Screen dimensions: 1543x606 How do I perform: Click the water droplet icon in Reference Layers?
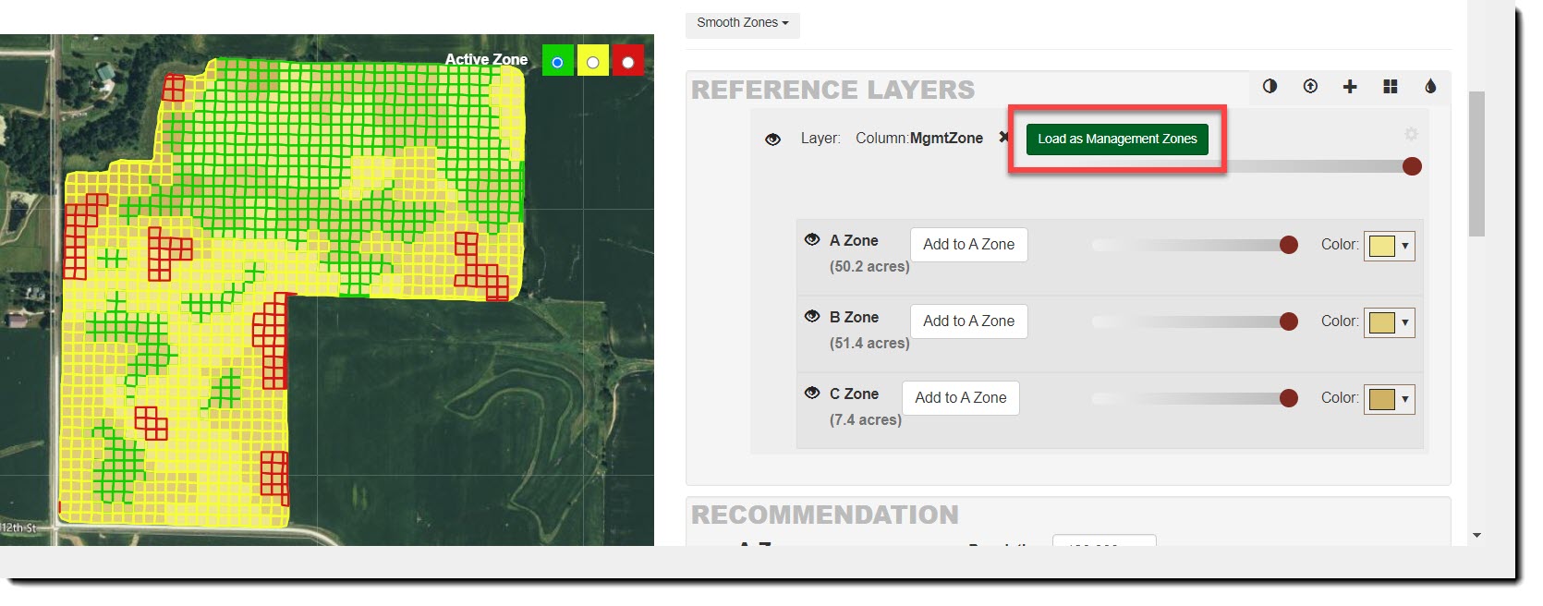point(1430,86)
